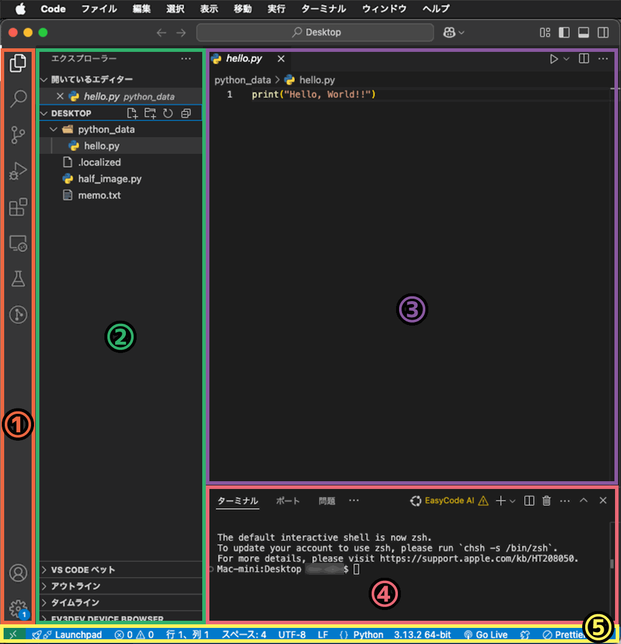
Task: Click Customize Layout icon in title bar
Action: [x=545, y=32]
